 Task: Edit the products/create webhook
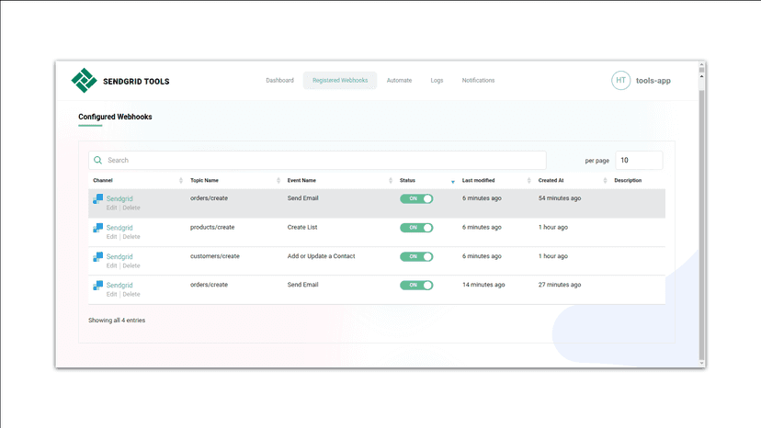[x=111, y=237]
